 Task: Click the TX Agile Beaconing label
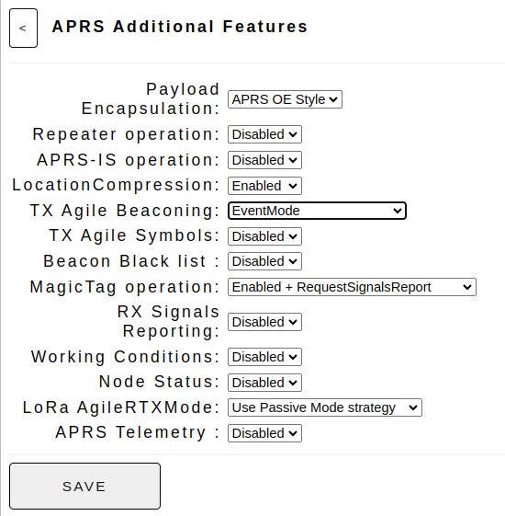(x=125, y=211)
